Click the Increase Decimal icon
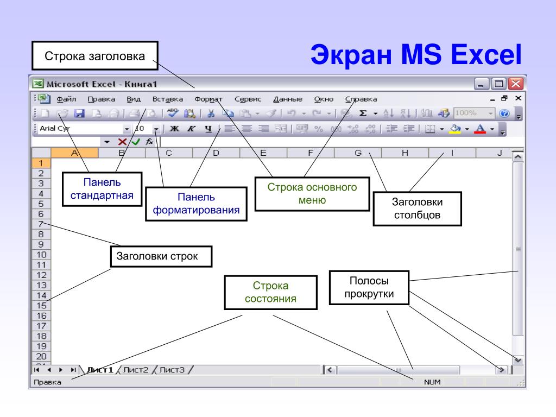The image size is (556, 417). 353,129
